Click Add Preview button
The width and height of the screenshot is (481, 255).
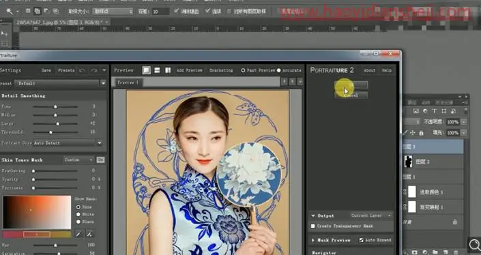pos(189,70)
